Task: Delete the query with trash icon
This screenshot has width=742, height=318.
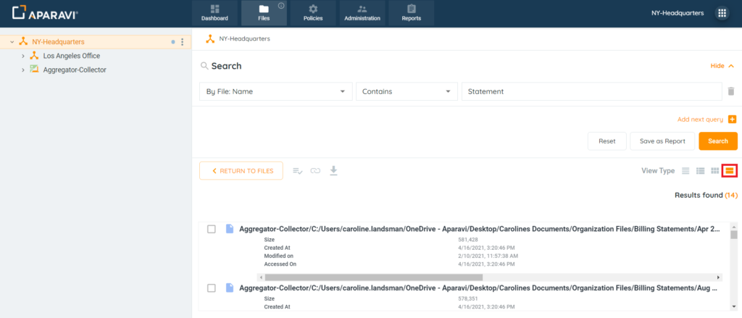Action: [x=731, y=91]
